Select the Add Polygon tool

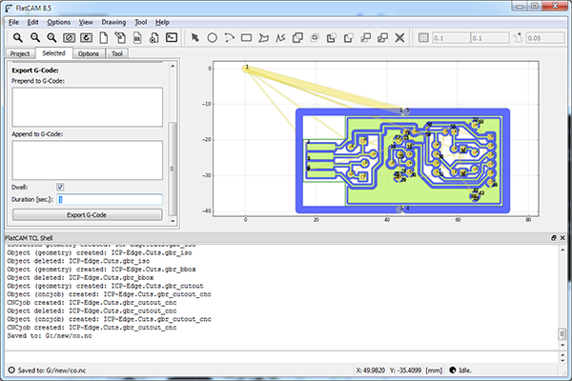click(x=263, y=37)
